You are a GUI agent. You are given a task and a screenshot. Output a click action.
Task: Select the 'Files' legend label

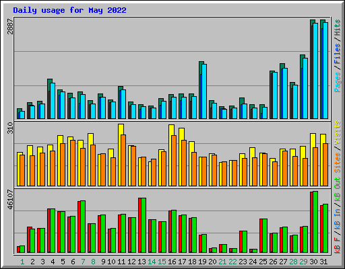[x=338, y=54]
